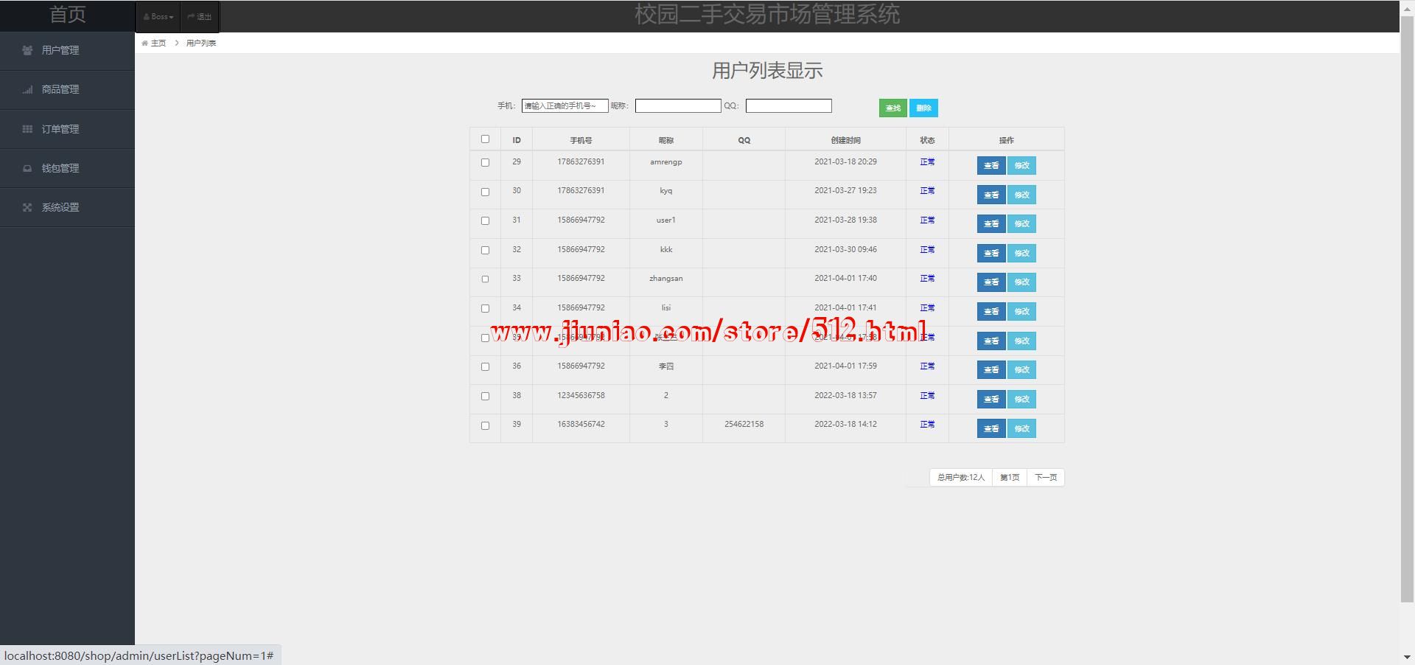
Task: Click the green 查找 search button
Action: click(x=893, y=108)
